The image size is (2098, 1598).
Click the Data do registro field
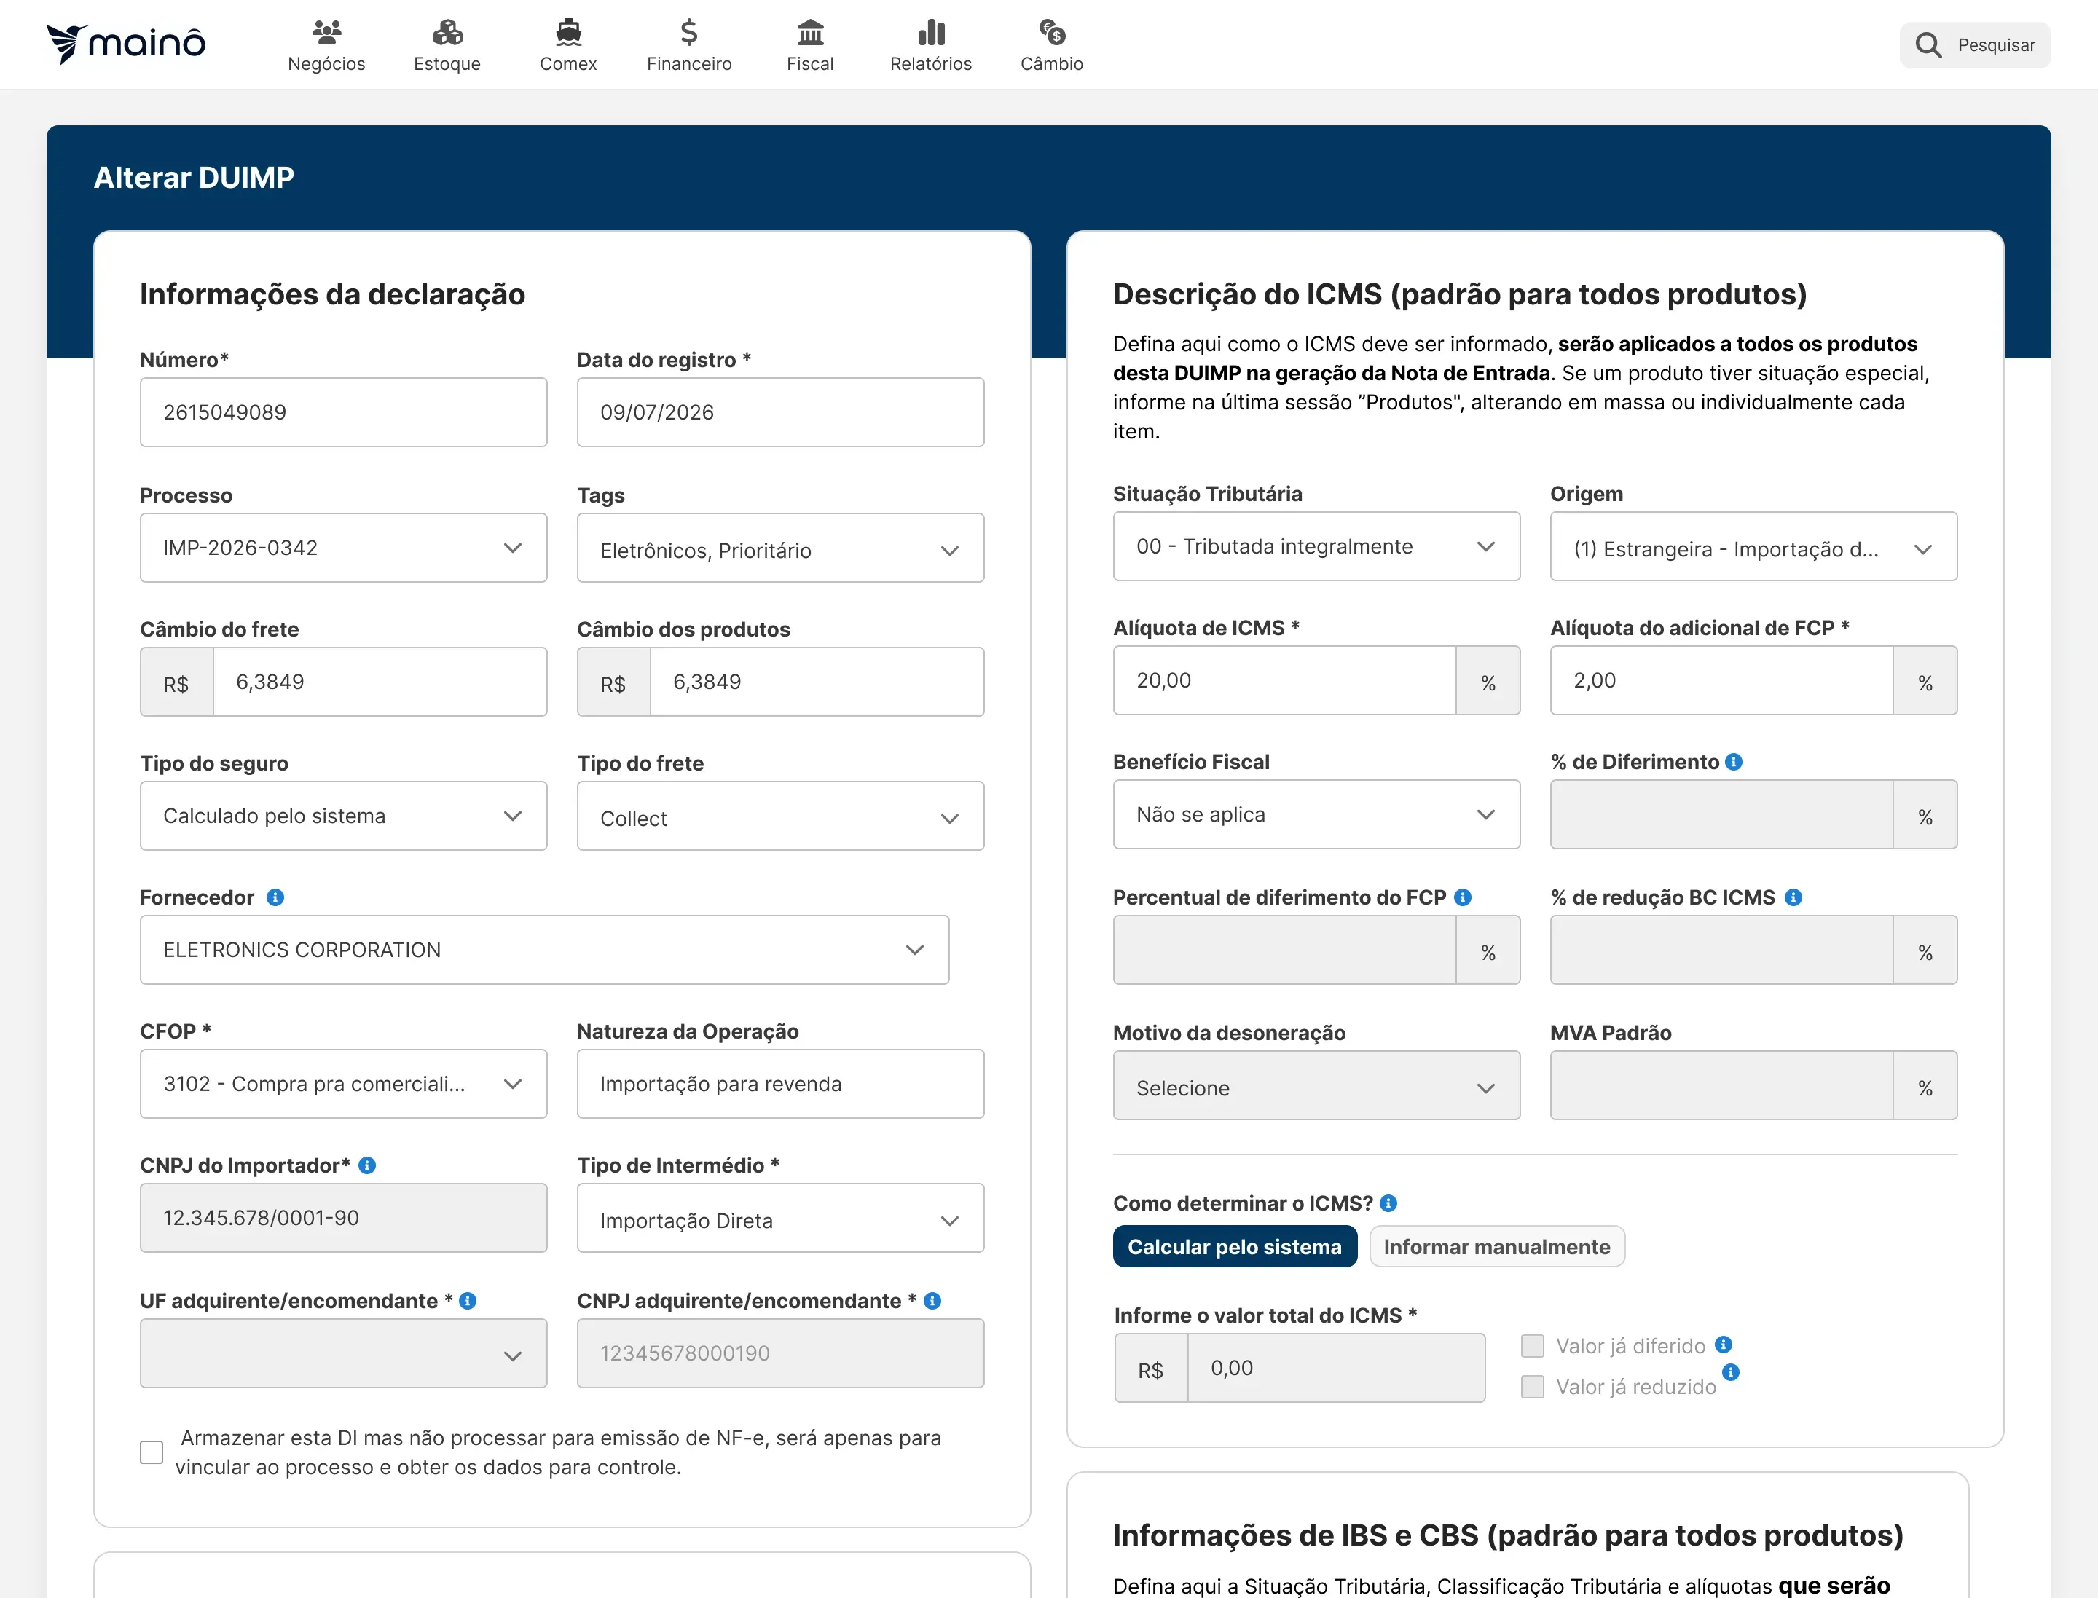click(x=780, y=413)
